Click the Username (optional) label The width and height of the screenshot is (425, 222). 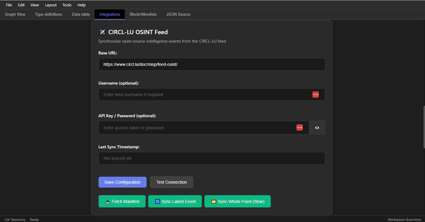(x=118, y=83)
